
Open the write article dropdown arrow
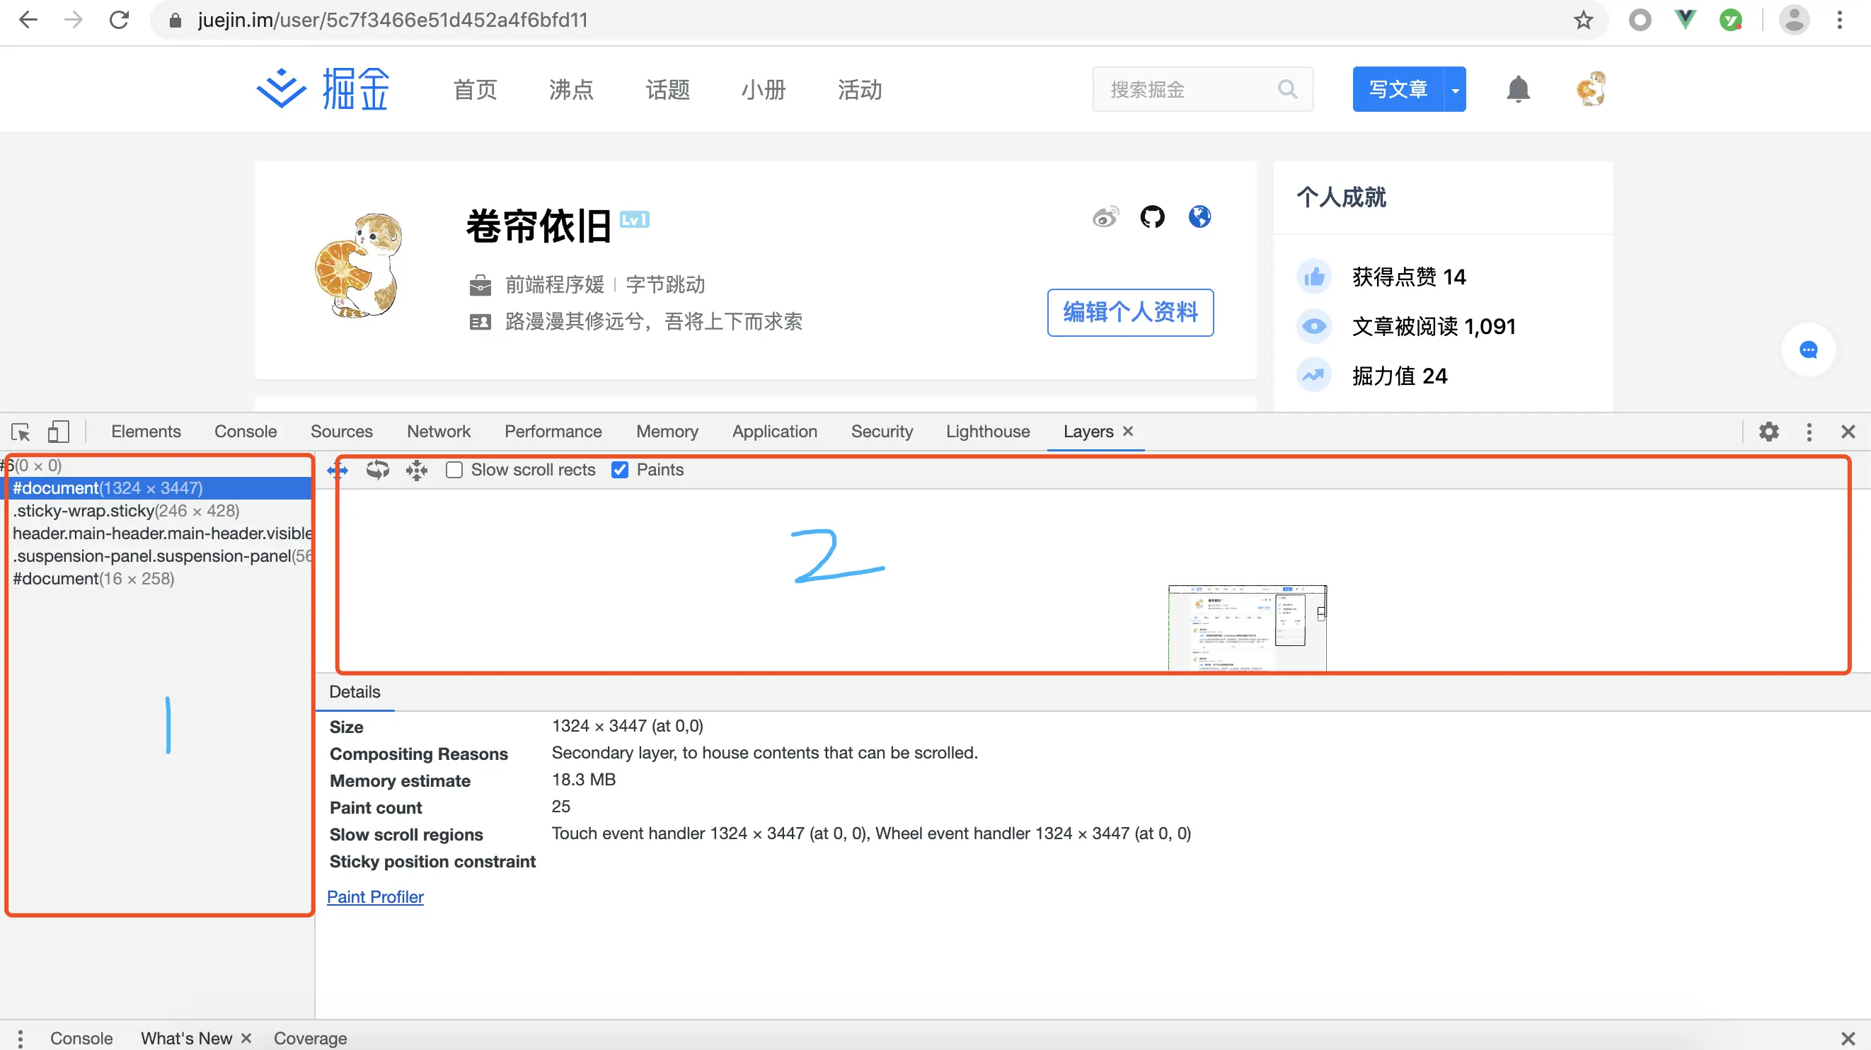click(x=1455, y=90)
